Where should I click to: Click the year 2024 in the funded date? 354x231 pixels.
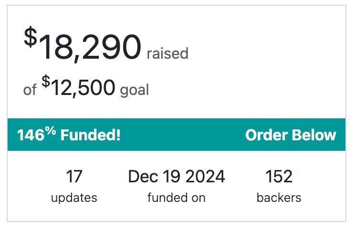click(205, 177)
